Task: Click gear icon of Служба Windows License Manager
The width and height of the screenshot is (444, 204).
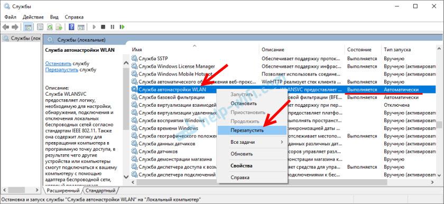Action: (x=134, y=66)
